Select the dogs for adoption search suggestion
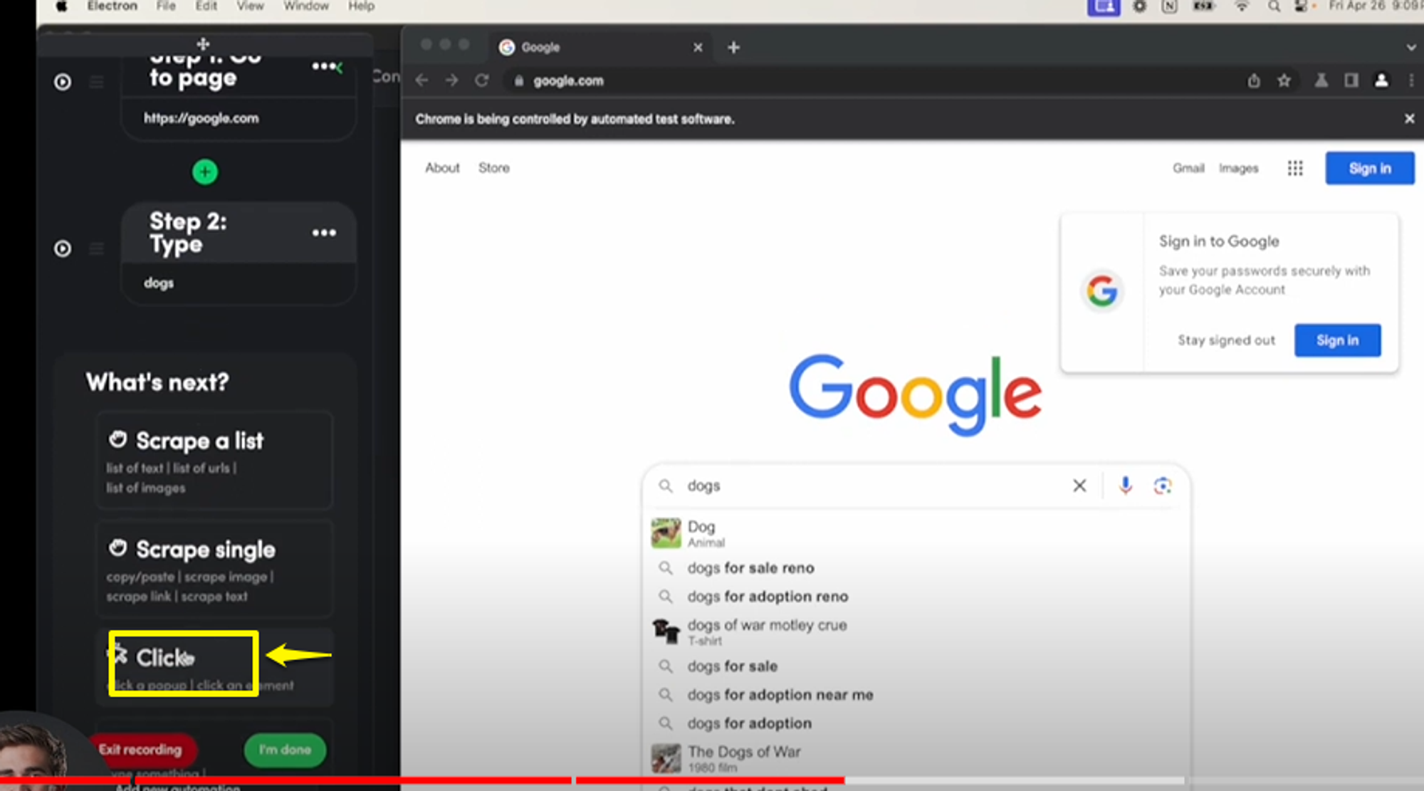 [749, 723]
